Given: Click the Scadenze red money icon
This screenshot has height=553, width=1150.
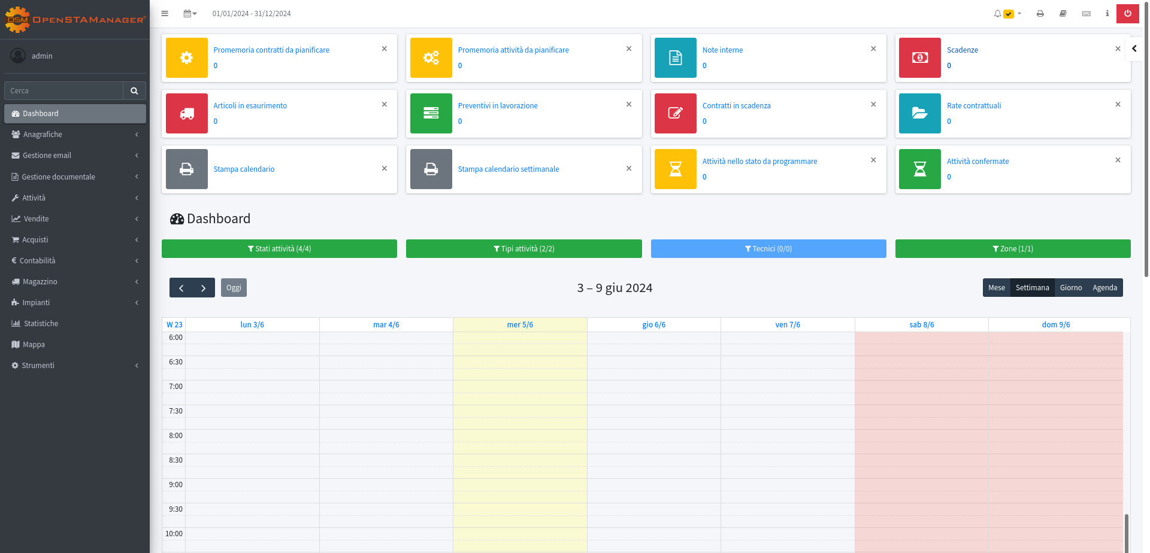Looking at the screenshot, I should (x=919, y=57).
